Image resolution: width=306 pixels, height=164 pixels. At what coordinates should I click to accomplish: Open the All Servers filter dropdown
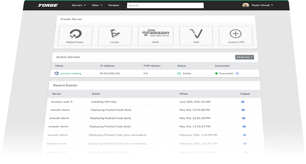click(244, 57)
